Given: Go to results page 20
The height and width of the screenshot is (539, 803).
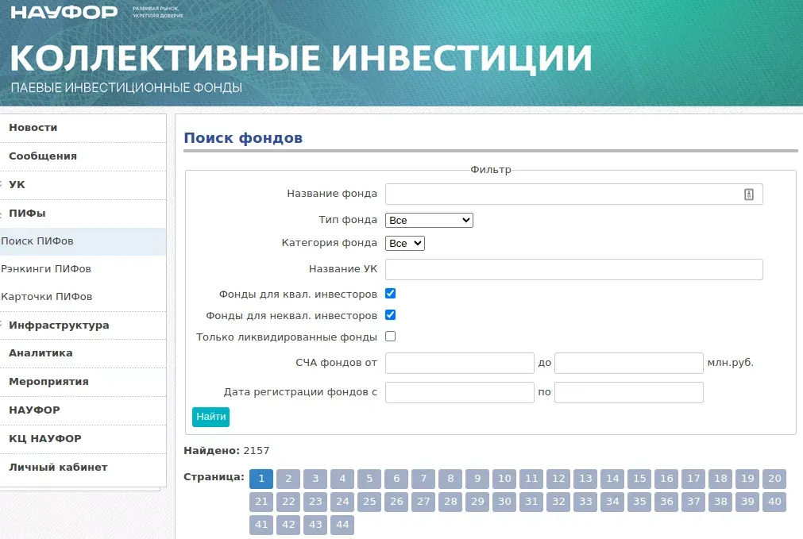Looking at the screenshot, I should click(774, 479).
